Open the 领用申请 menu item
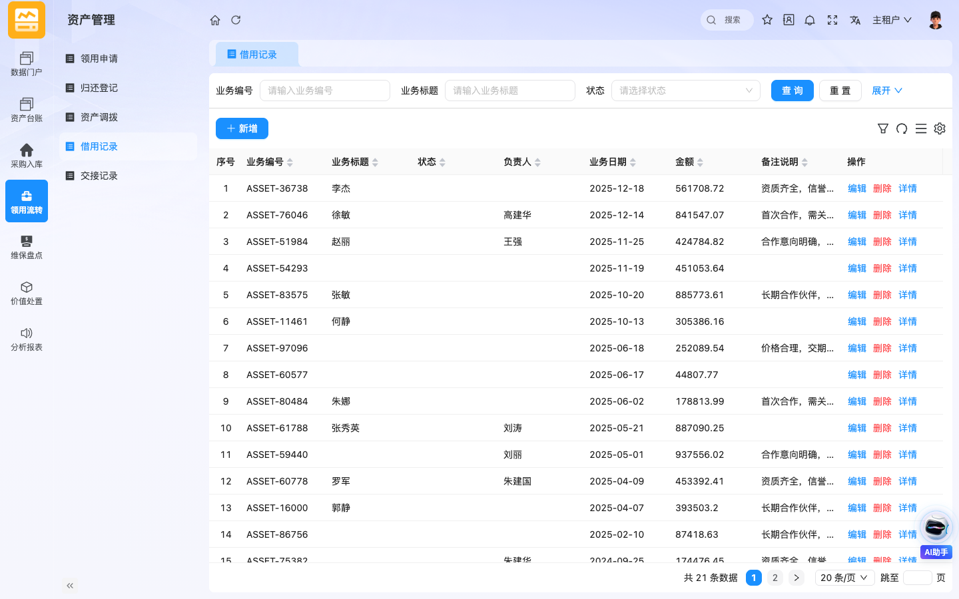959x599 pixels. tap(128, 59)
